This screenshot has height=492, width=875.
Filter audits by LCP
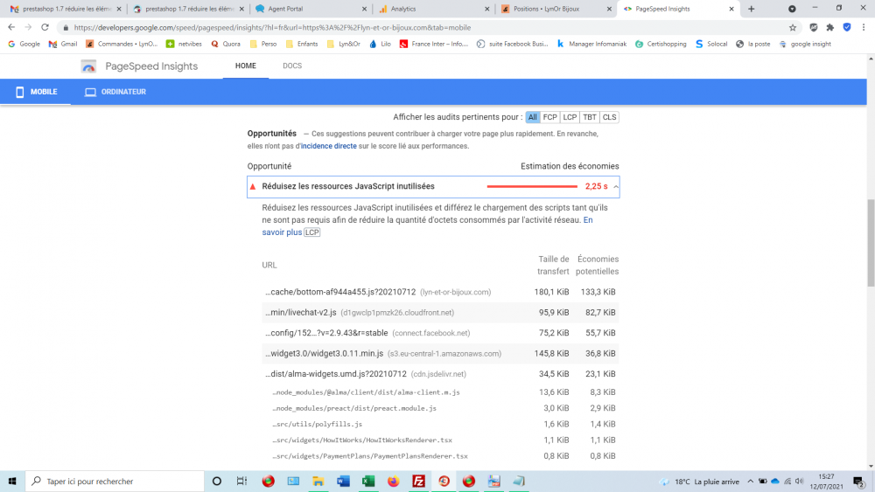[570, 117]
